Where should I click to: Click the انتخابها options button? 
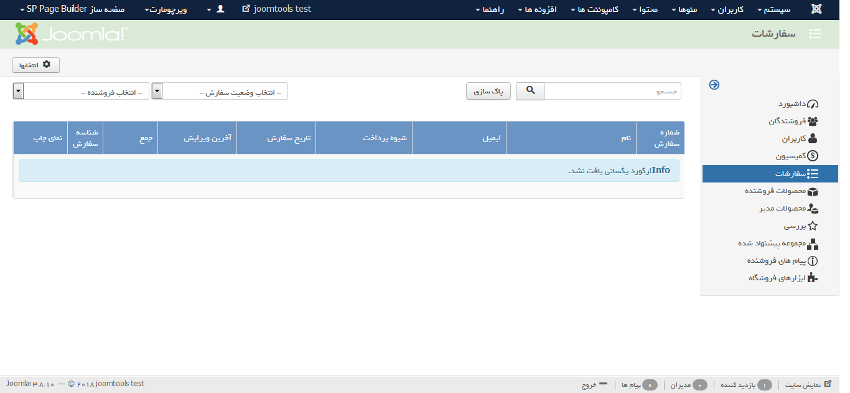pyautogui.click(x=36, y=65)
